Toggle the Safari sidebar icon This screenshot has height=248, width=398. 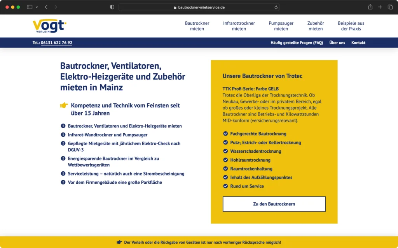tap(30, 7)
